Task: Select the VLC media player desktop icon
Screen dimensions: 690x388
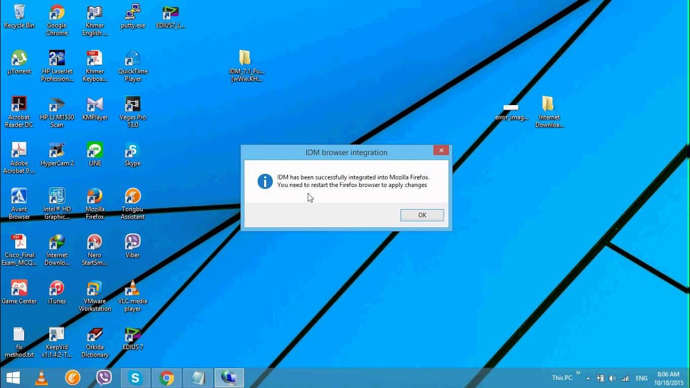Action: pos(133,296)
